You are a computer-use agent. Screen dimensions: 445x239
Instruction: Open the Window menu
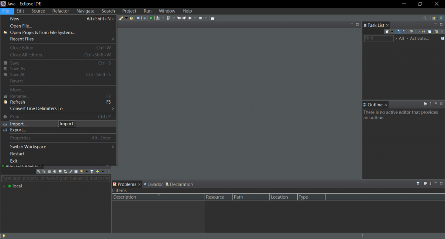coord(167,11)
